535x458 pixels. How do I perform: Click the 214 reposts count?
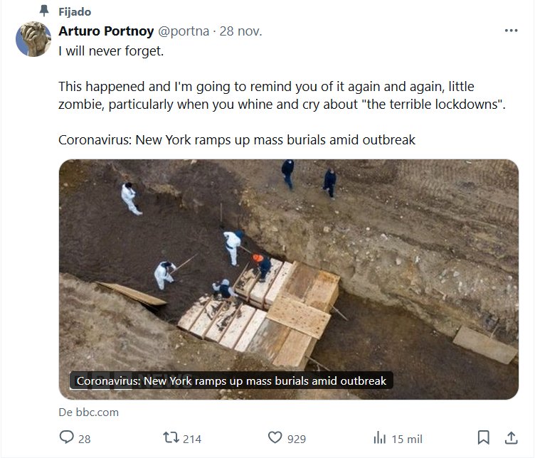(192, 438)
